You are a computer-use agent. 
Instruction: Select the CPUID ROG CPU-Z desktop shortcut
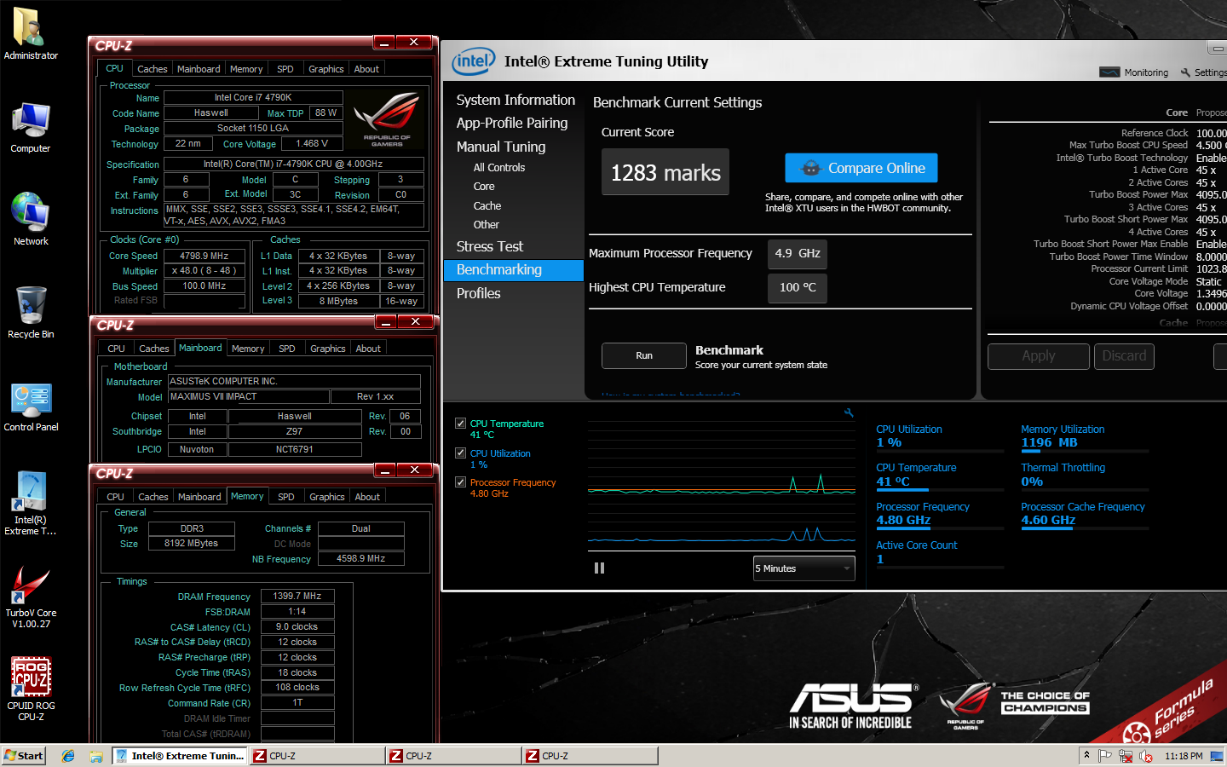[31, 689]
